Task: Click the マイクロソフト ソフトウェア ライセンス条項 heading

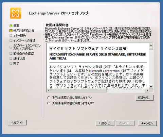Action: tap(88, 49)
